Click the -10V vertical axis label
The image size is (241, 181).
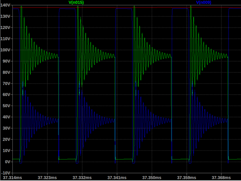click(x=6, y=173)
